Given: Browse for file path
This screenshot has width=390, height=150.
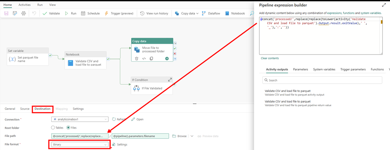Looking at the screenshot, I should [x=179, y=136].
